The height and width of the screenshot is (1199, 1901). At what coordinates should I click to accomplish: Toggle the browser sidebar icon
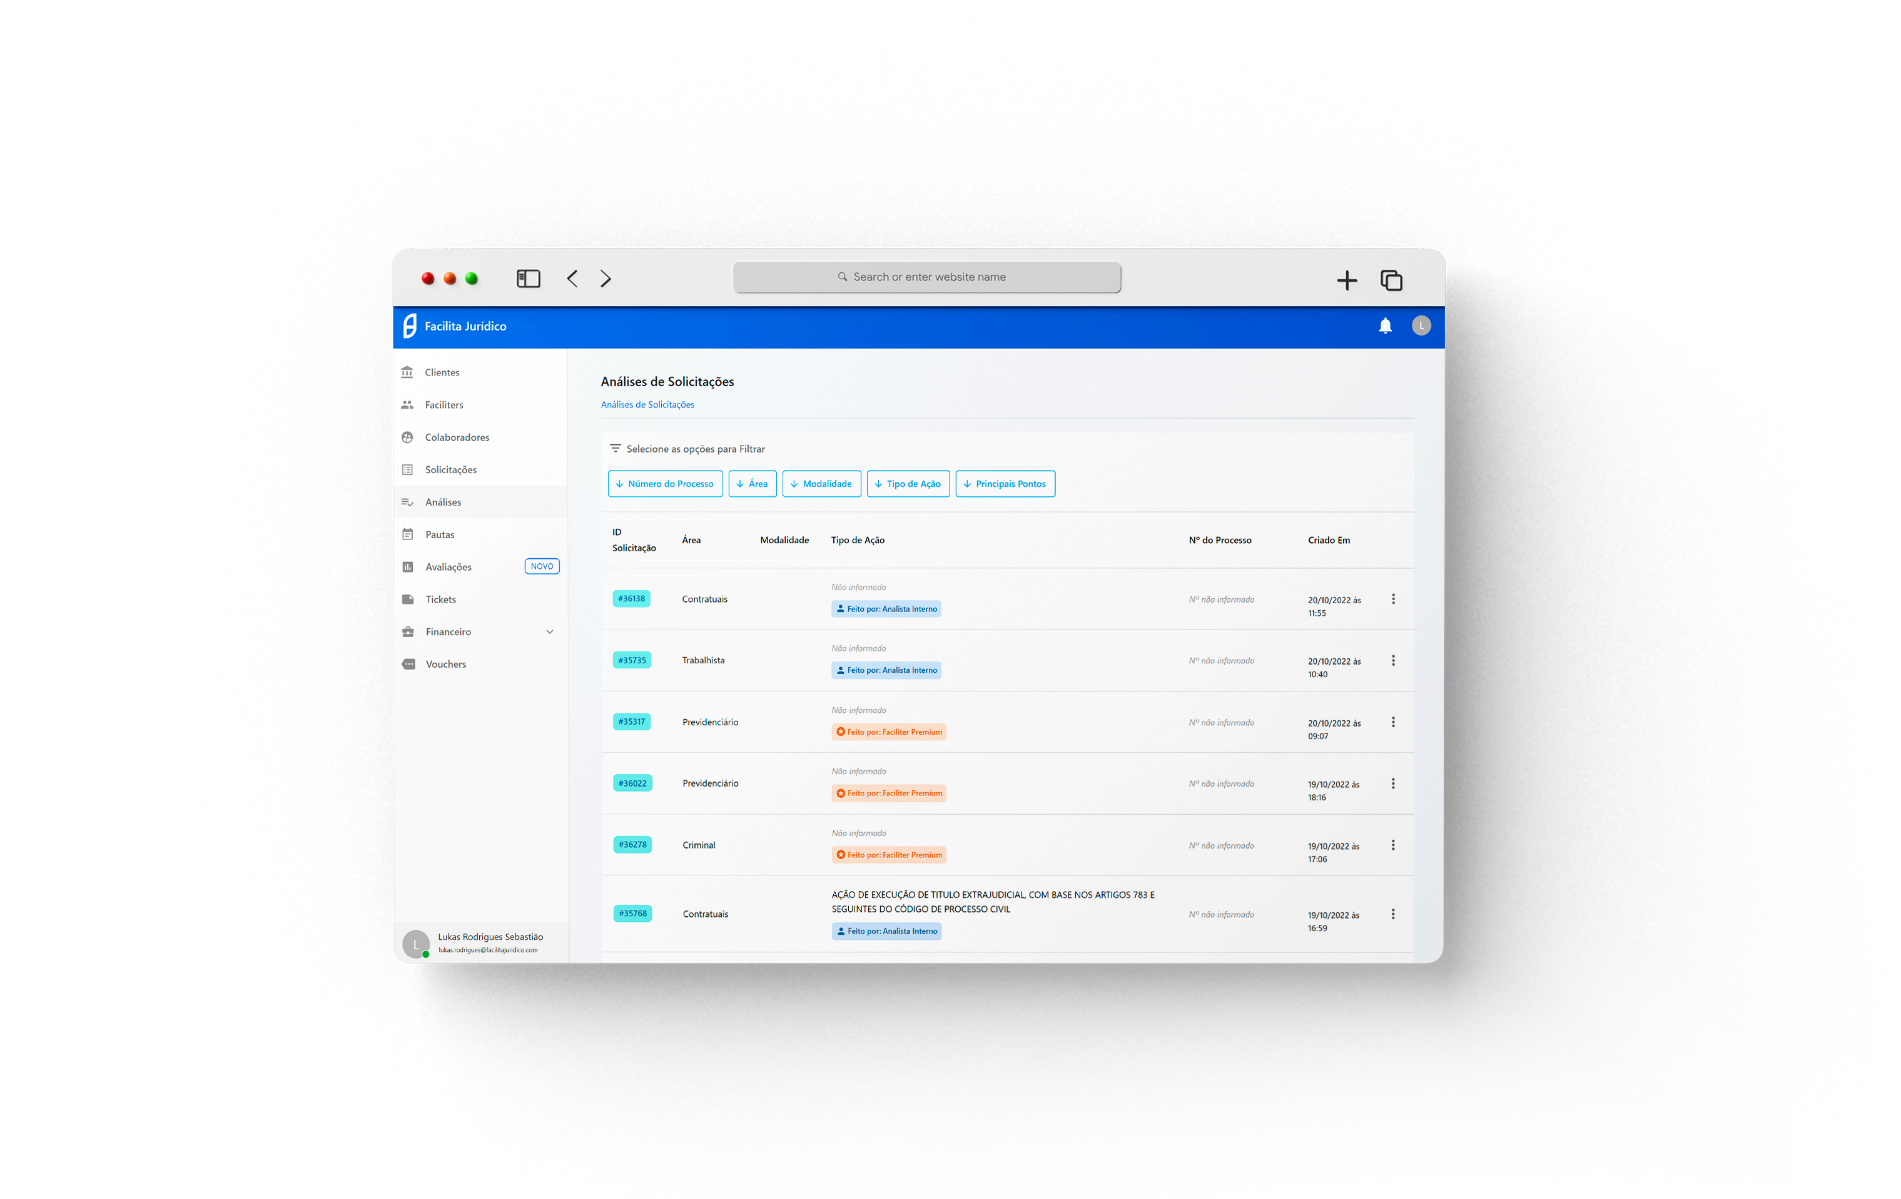click(528, 279)
